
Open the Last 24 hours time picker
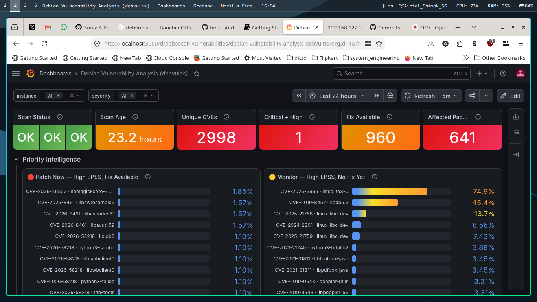338,96
